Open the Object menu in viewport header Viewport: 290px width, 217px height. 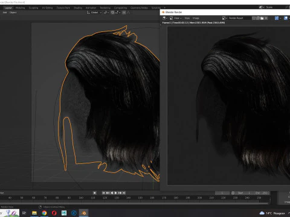(x=13, y=13)
